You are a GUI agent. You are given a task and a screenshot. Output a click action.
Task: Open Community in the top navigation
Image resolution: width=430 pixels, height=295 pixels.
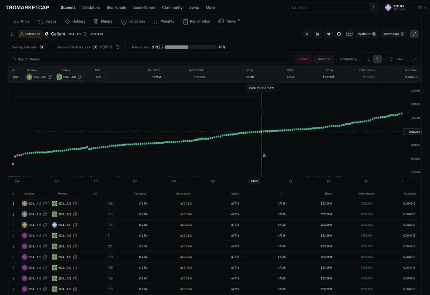[x=172, y=8]
